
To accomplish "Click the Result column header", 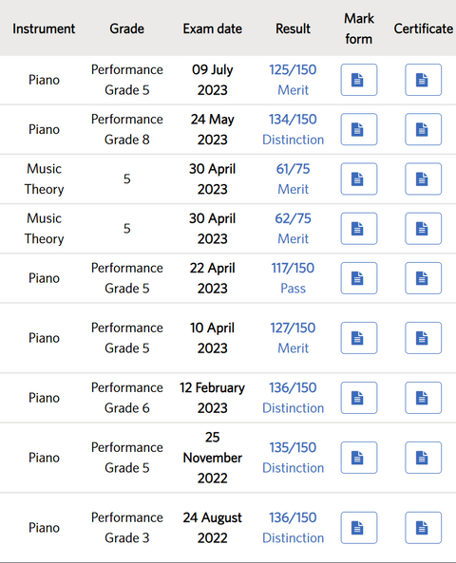I will 293,28.
